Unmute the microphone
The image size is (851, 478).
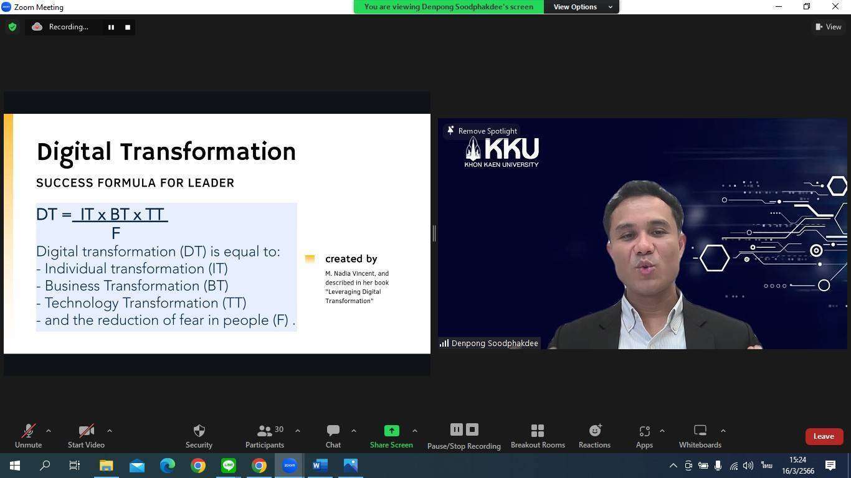coord(28,436)
